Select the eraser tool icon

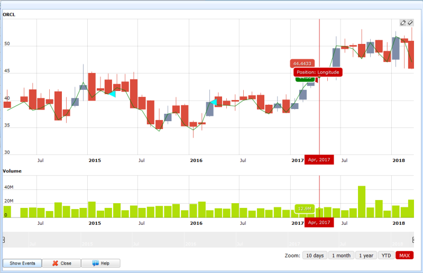pyautogui.click(x=410, y=23)
